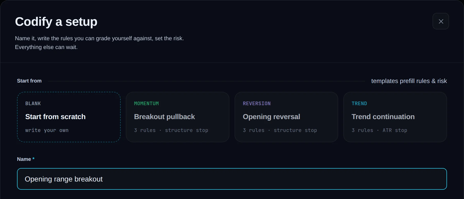Select the Start from scratch card
The height and width of the screenshot is (199, 464).
point(69,117)
